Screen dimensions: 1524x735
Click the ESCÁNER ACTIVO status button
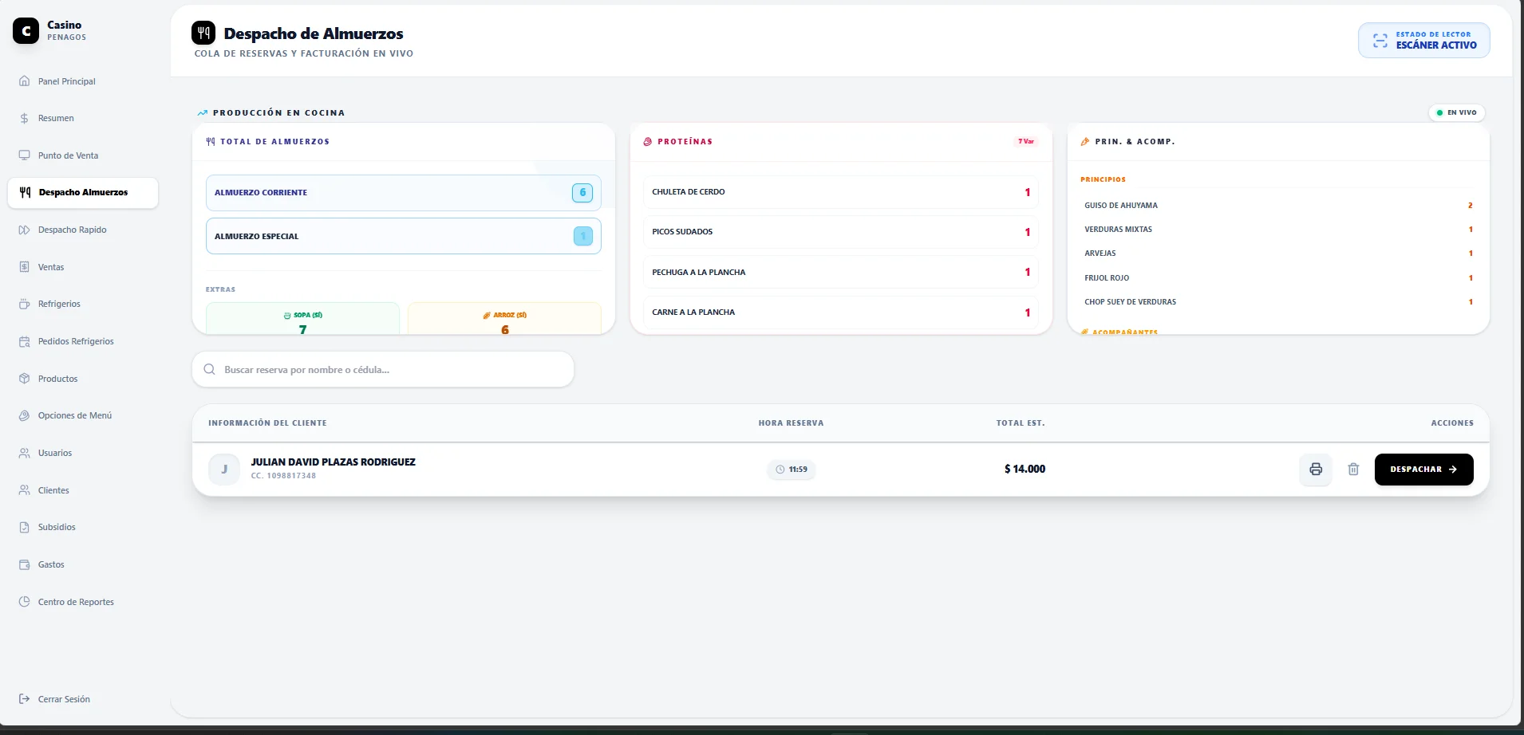coord(1424,41)
